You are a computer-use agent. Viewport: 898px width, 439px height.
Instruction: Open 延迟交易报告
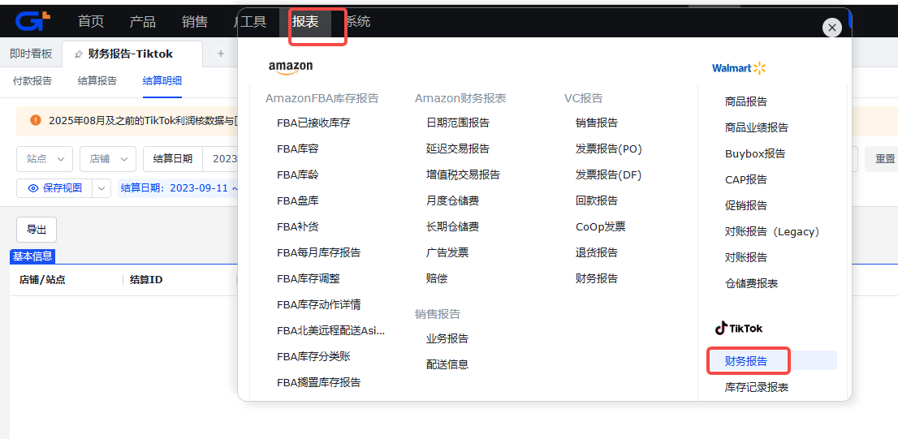[458, 148]
